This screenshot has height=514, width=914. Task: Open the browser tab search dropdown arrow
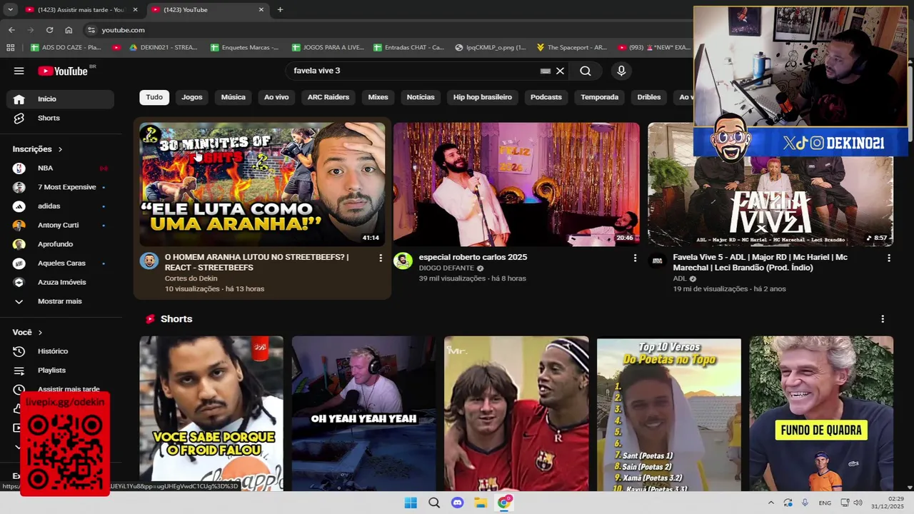pos(10,10)
